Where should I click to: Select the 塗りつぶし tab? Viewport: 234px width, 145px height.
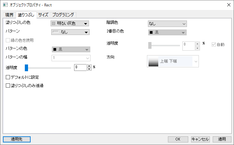(x=26, y=15)
